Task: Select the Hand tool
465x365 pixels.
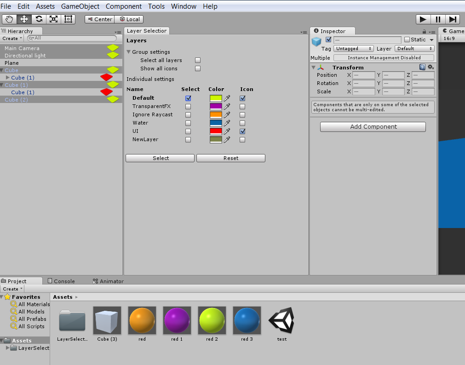Action: (9, 19)
